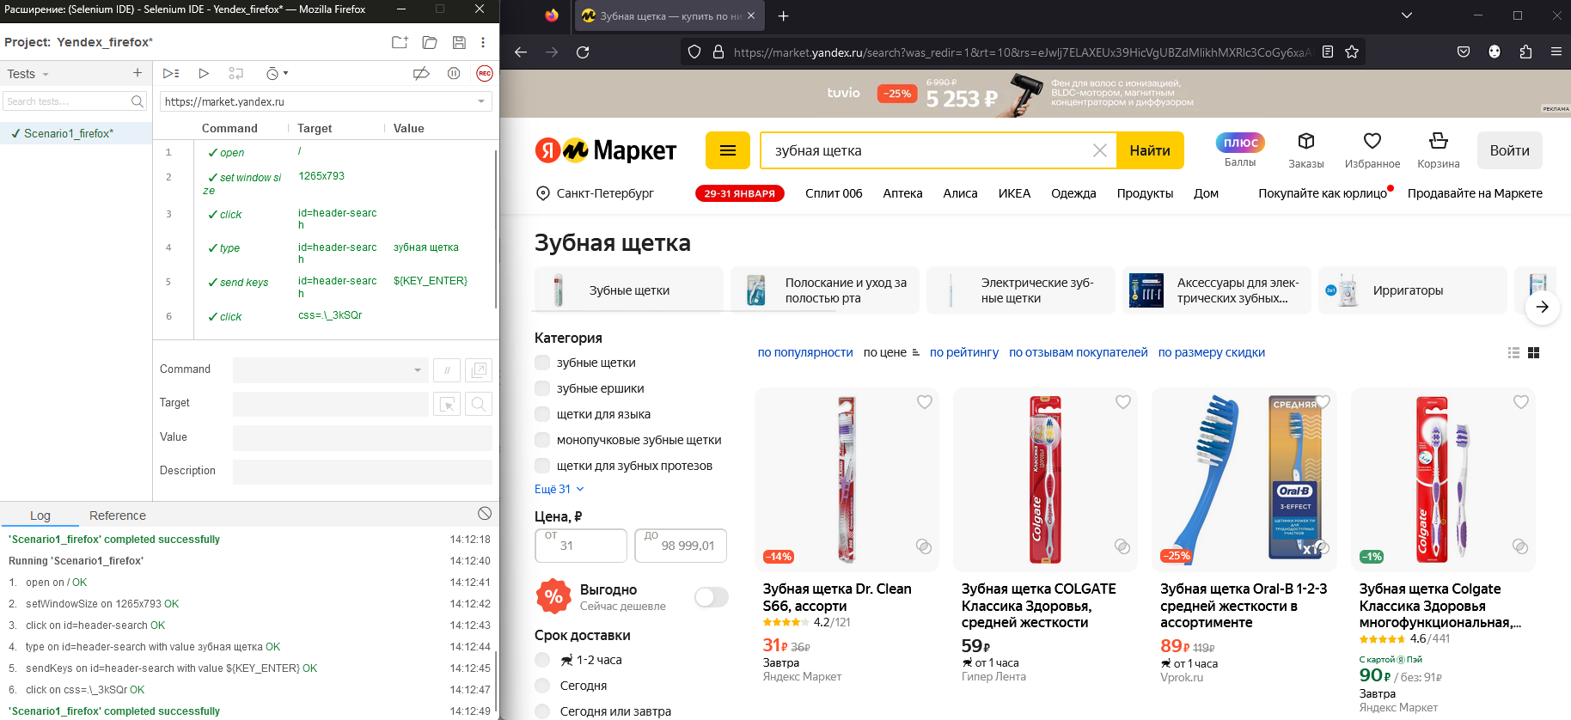
Task: Click search icon in tests search box
Action: 138,101
